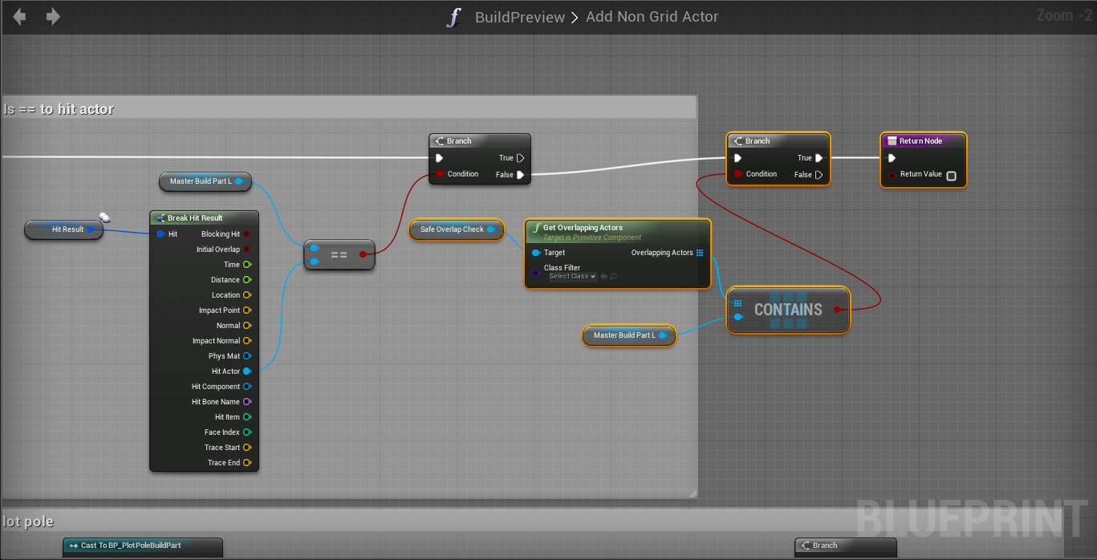Open the Class Filter Select Class dropdown
The image size is (1097, 560).
click(x=572, y=277)
